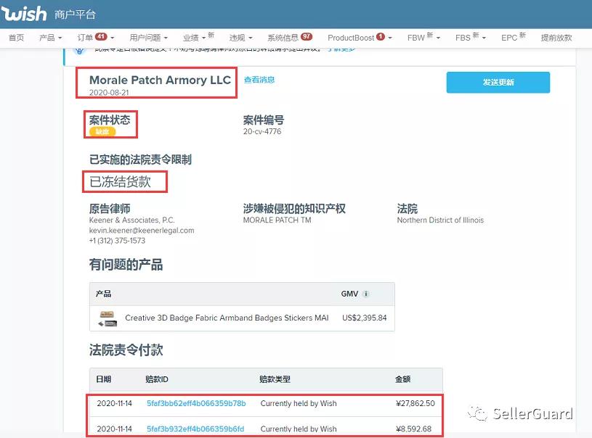Open the EPC menu item
Image resolution: width=592 pixels, height=438 pixels.
513,37
